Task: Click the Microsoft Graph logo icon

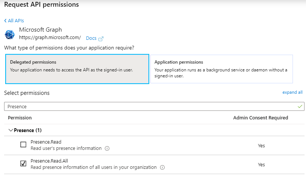Action: pos(10,35)
